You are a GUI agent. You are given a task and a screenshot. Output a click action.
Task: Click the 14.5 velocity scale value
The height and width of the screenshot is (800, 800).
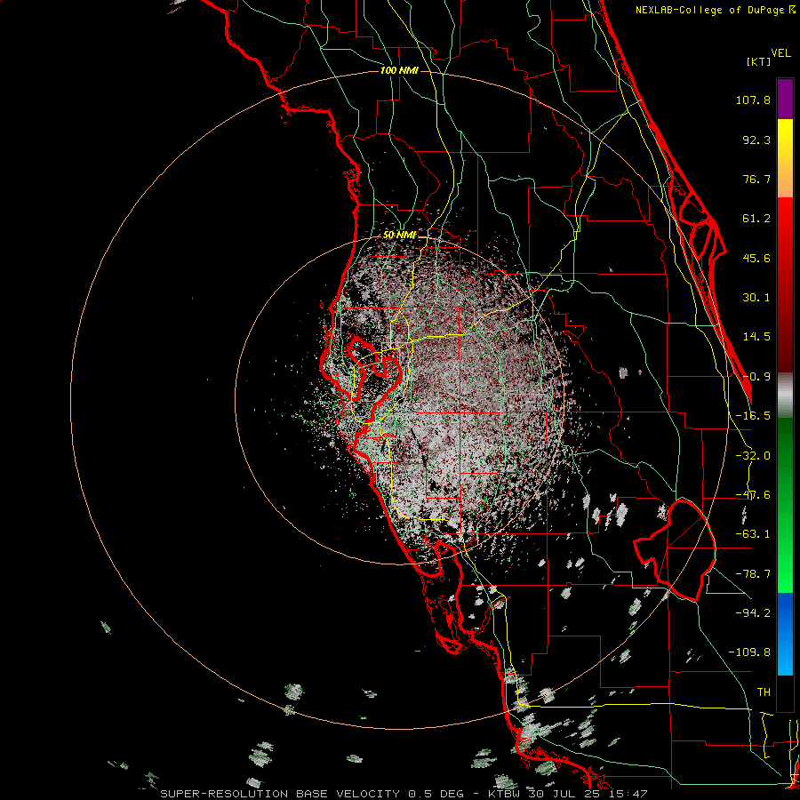coord(756,337)
